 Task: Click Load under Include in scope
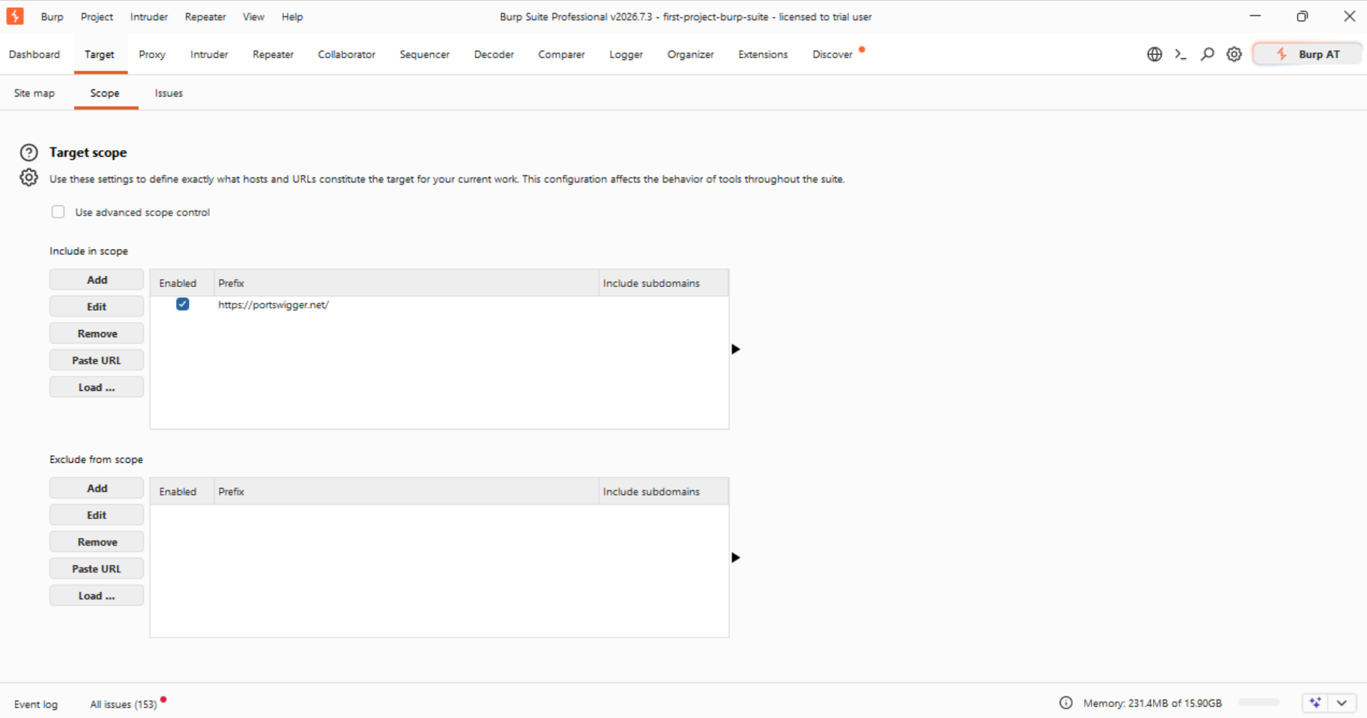click(97, 387)
